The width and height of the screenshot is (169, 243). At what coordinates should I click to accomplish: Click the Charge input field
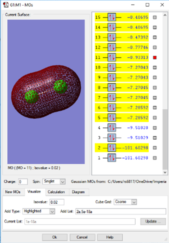23,182
